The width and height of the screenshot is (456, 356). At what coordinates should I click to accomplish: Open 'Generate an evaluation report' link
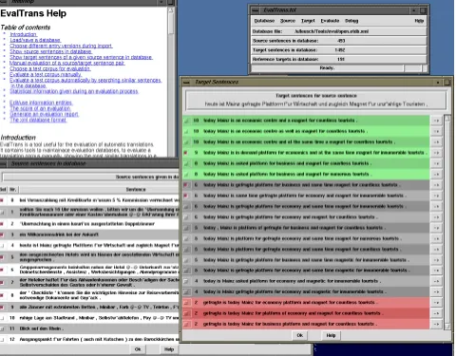click(44, 114)
